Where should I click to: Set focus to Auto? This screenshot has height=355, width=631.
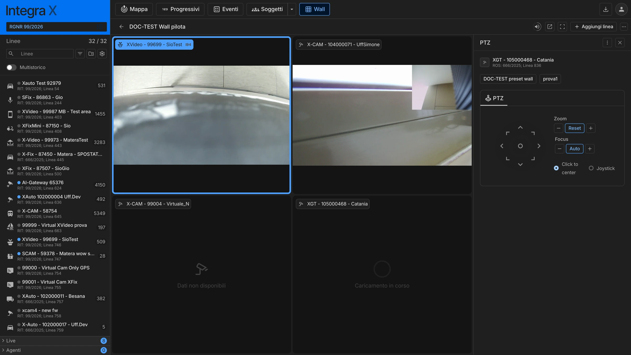point(574,149)
